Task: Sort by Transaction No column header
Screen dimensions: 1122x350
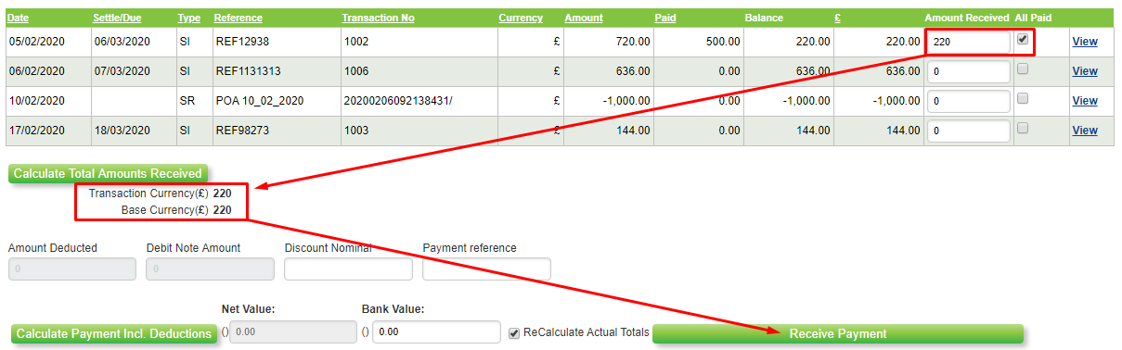Action: coord(378,18)
